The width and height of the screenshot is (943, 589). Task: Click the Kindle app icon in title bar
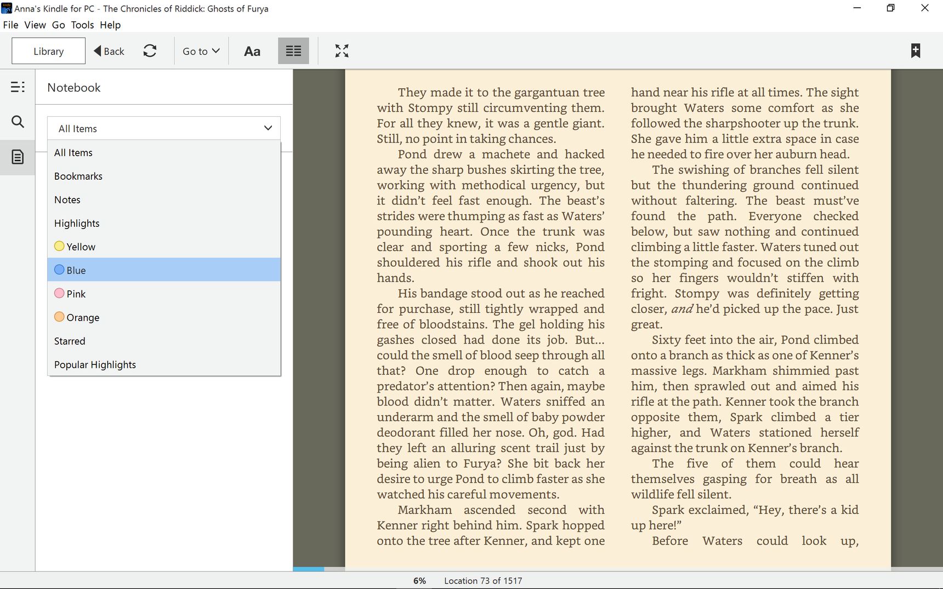pyautogui.click(x=7, y=8)
